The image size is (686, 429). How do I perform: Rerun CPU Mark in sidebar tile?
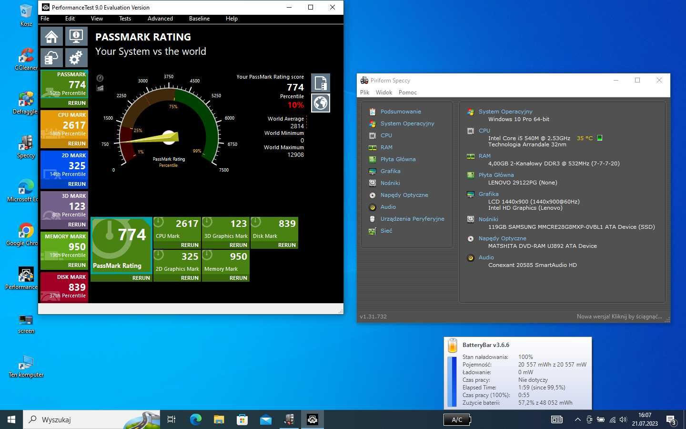coord(77,143)
